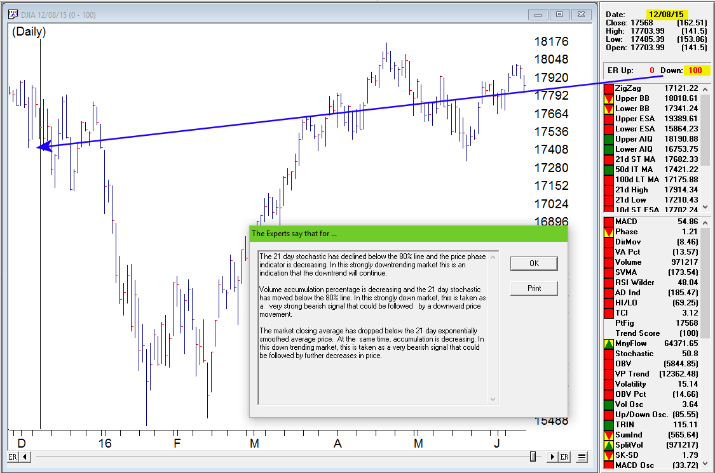Click the Close value 17568
The height and width of the screenshot is (473, 715).
641,23
